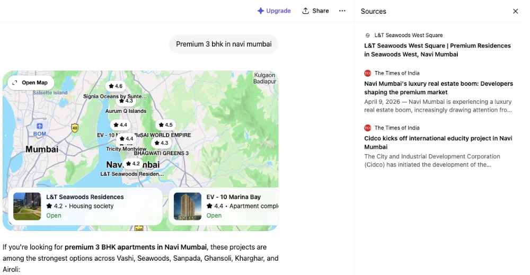Expand the map with Open Map
Image resolution: width=530 pixels, height=275 pixels.
pos(30,83)
